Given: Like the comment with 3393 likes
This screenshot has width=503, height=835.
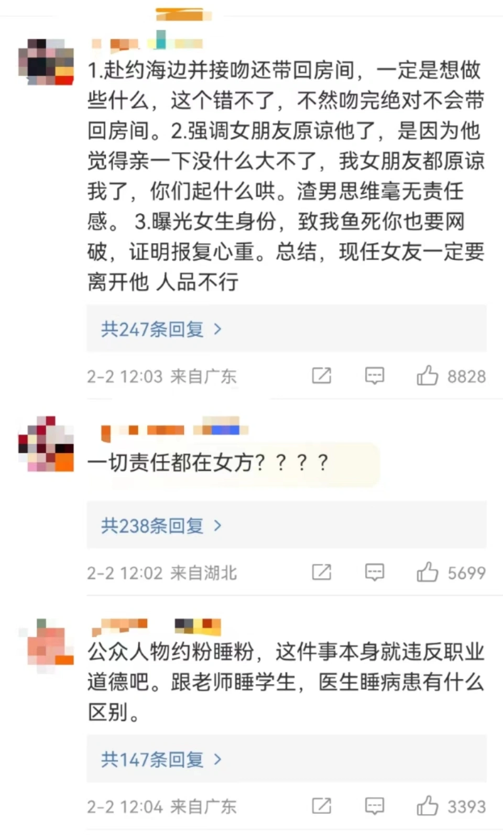Looking at the screenshot, I should coord(427,806).
